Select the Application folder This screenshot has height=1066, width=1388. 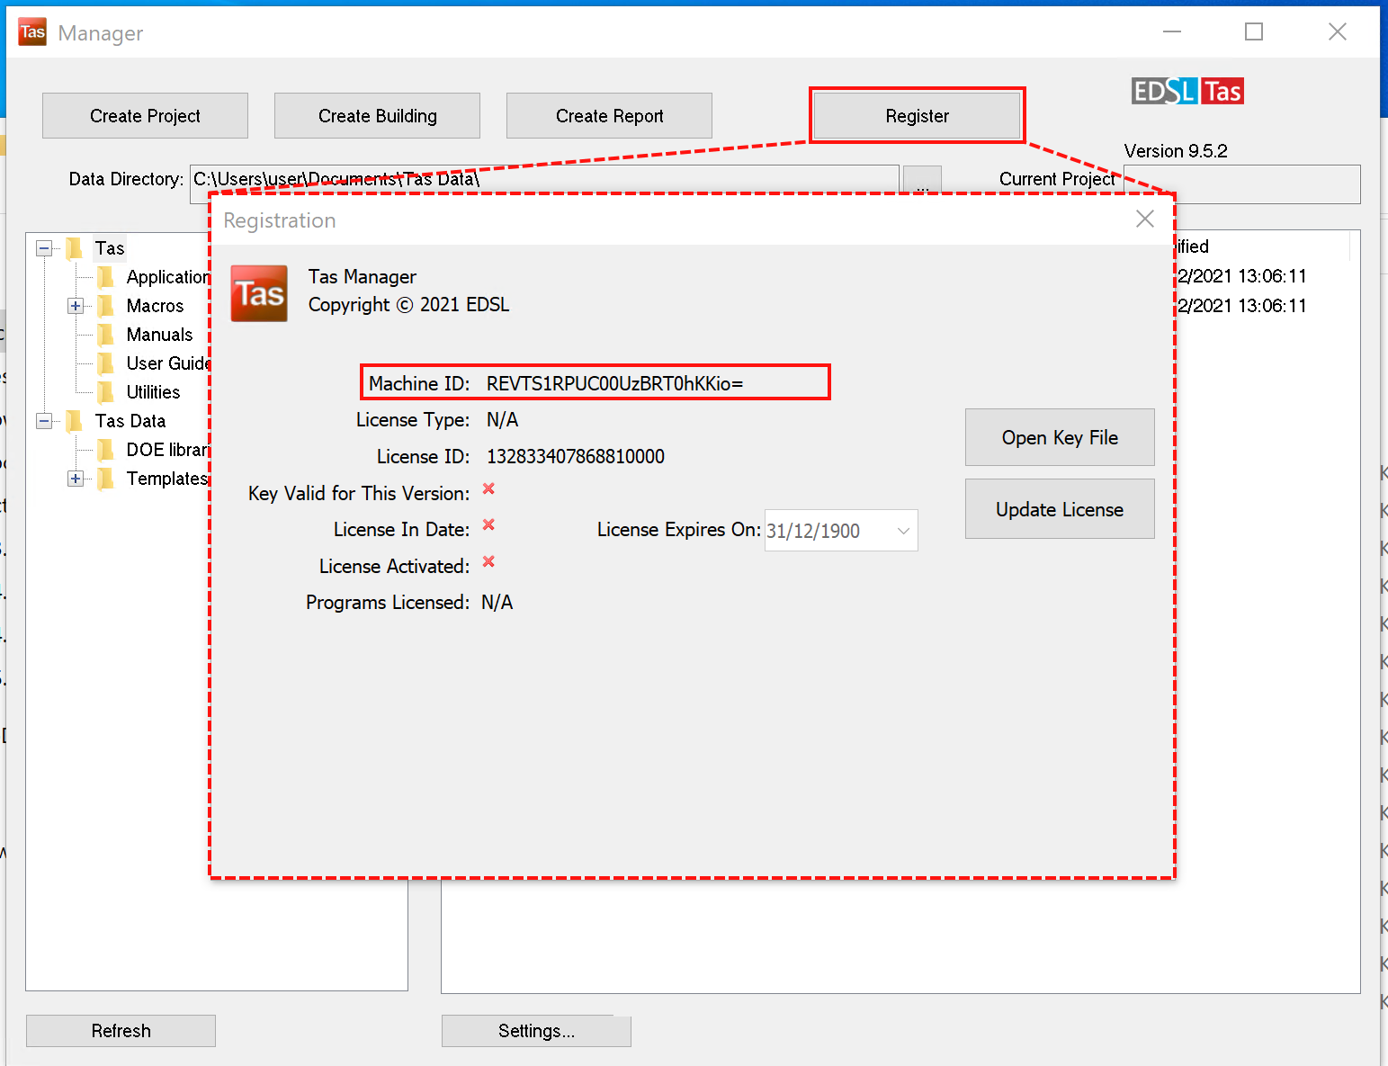tap(168, 277)
